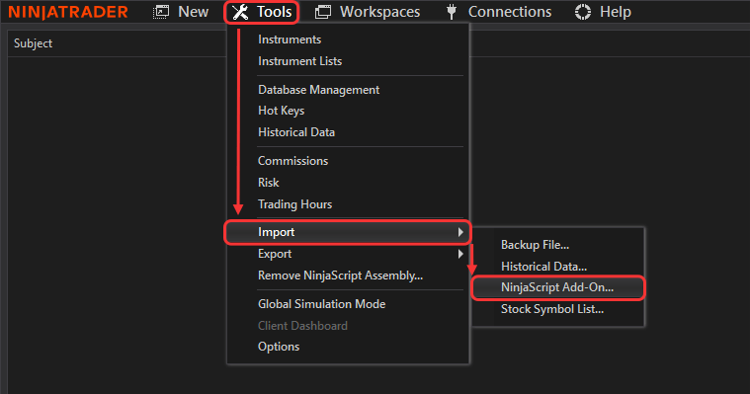Screen dimensions: 750x394
Task: Click the Connections plug icon
Action: pos(451,12)
